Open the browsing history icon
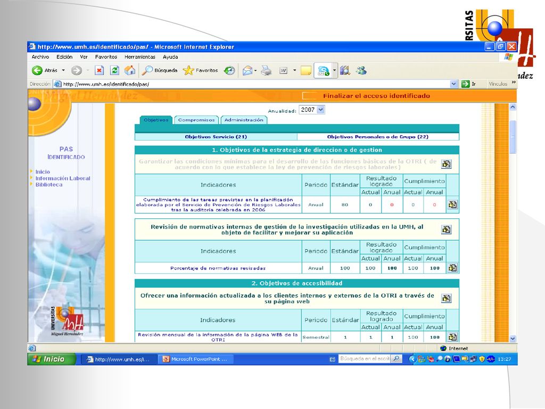This screenshot has width=545, height=409. pos(229,71)
